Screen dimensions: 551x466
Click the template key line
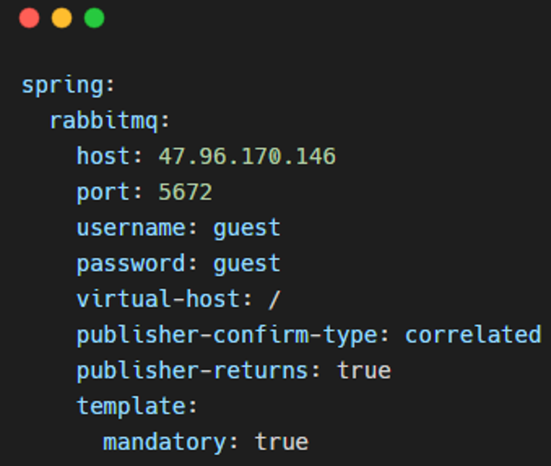[137, 407]
